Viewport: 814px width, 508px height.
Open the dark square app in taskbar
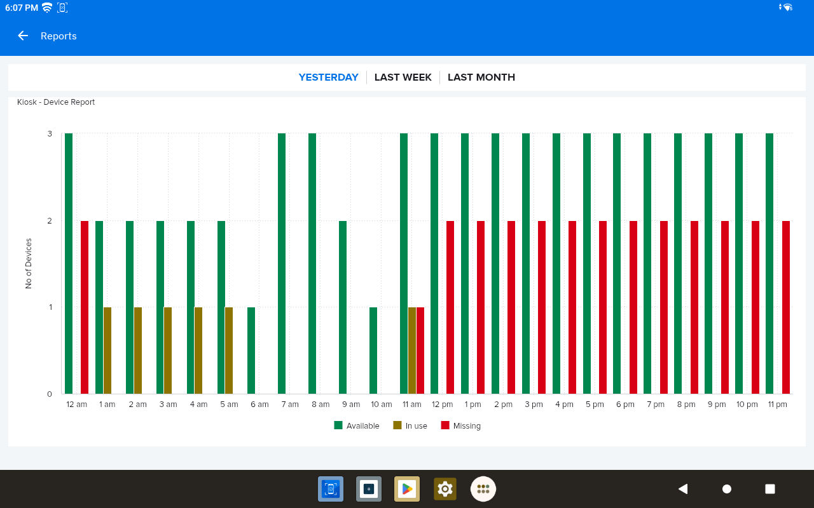point(369,489)
